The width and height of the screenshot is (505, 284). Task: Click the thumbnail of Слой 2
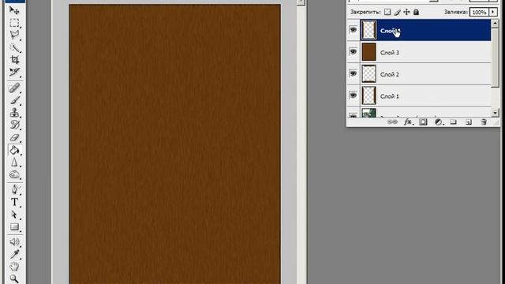[368, 74]
